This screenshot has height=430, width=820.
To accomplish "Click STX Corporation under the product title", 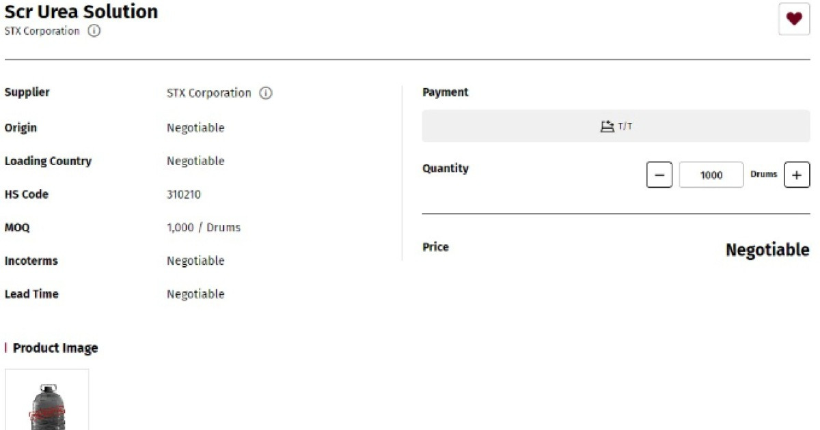I will pyautogui.click(x=42, y=31).
